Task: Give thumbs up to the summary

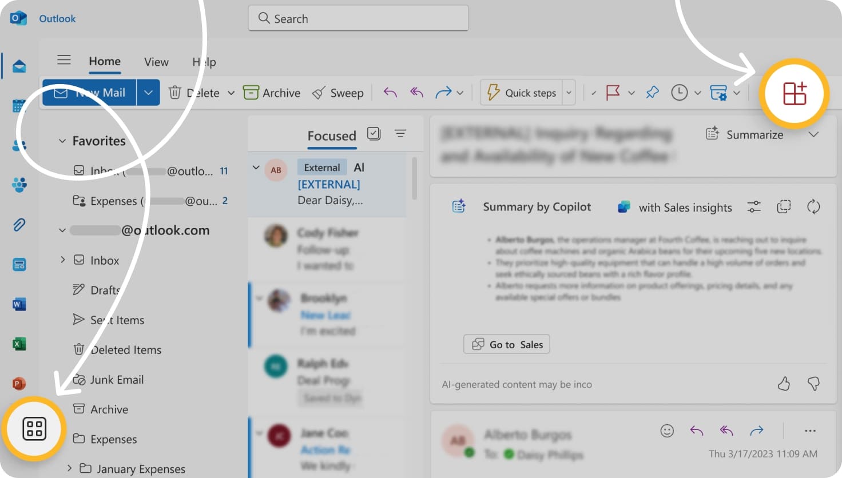Action: coord(784,384)
